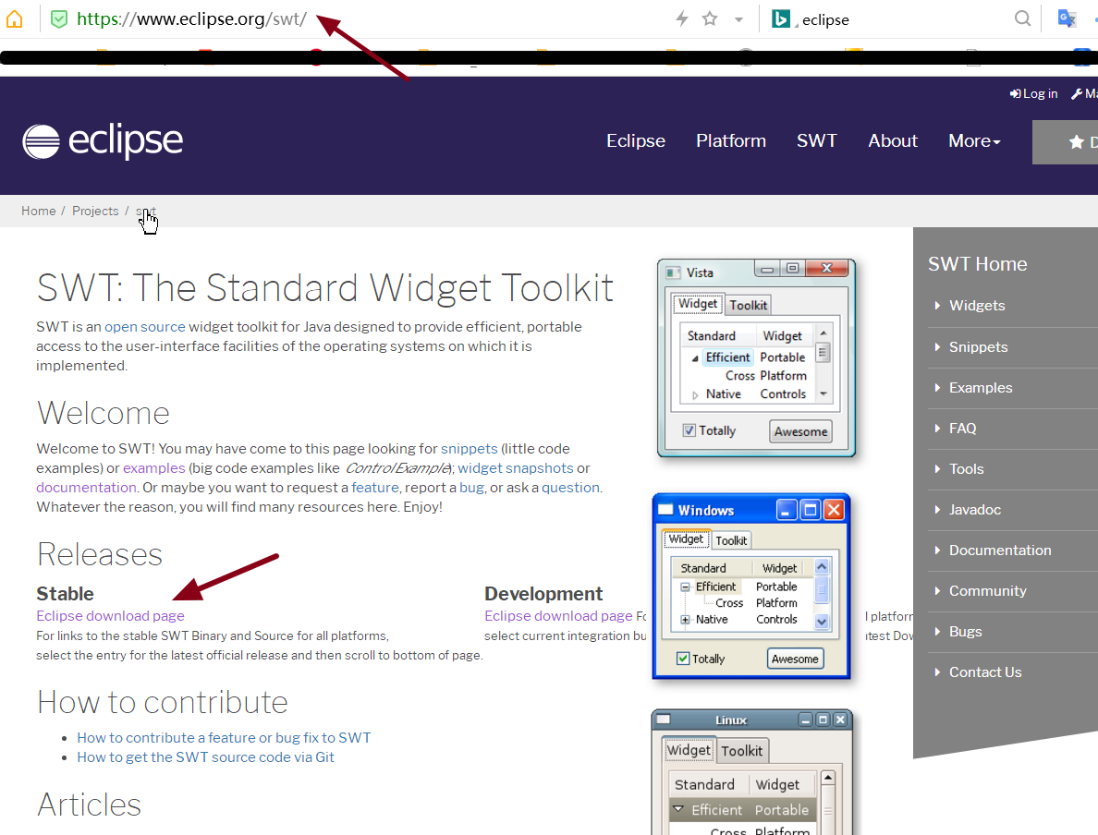Expand the More dropdown menu
Viewport: 1098px width, 835px height.
click(974, 140)
